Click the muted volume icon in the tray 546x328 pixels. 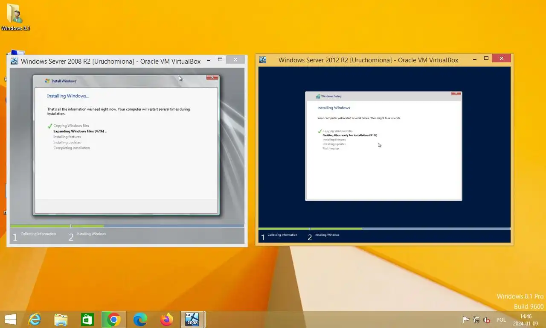(487, 319)
